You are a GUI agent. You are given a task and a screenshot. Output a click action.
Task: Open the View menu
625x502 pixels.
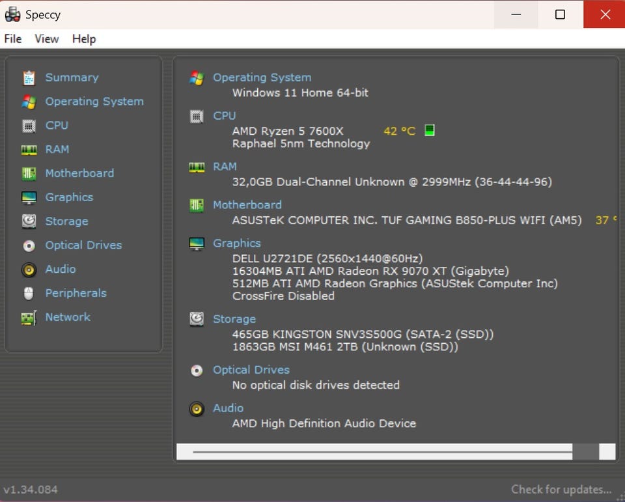tap(47, 38)
